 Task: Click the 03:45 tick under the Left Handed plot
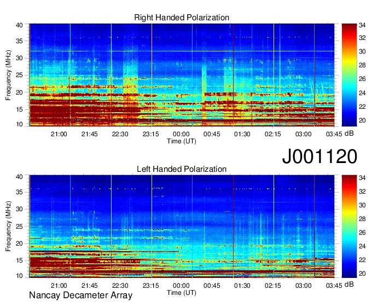(334, 286)
